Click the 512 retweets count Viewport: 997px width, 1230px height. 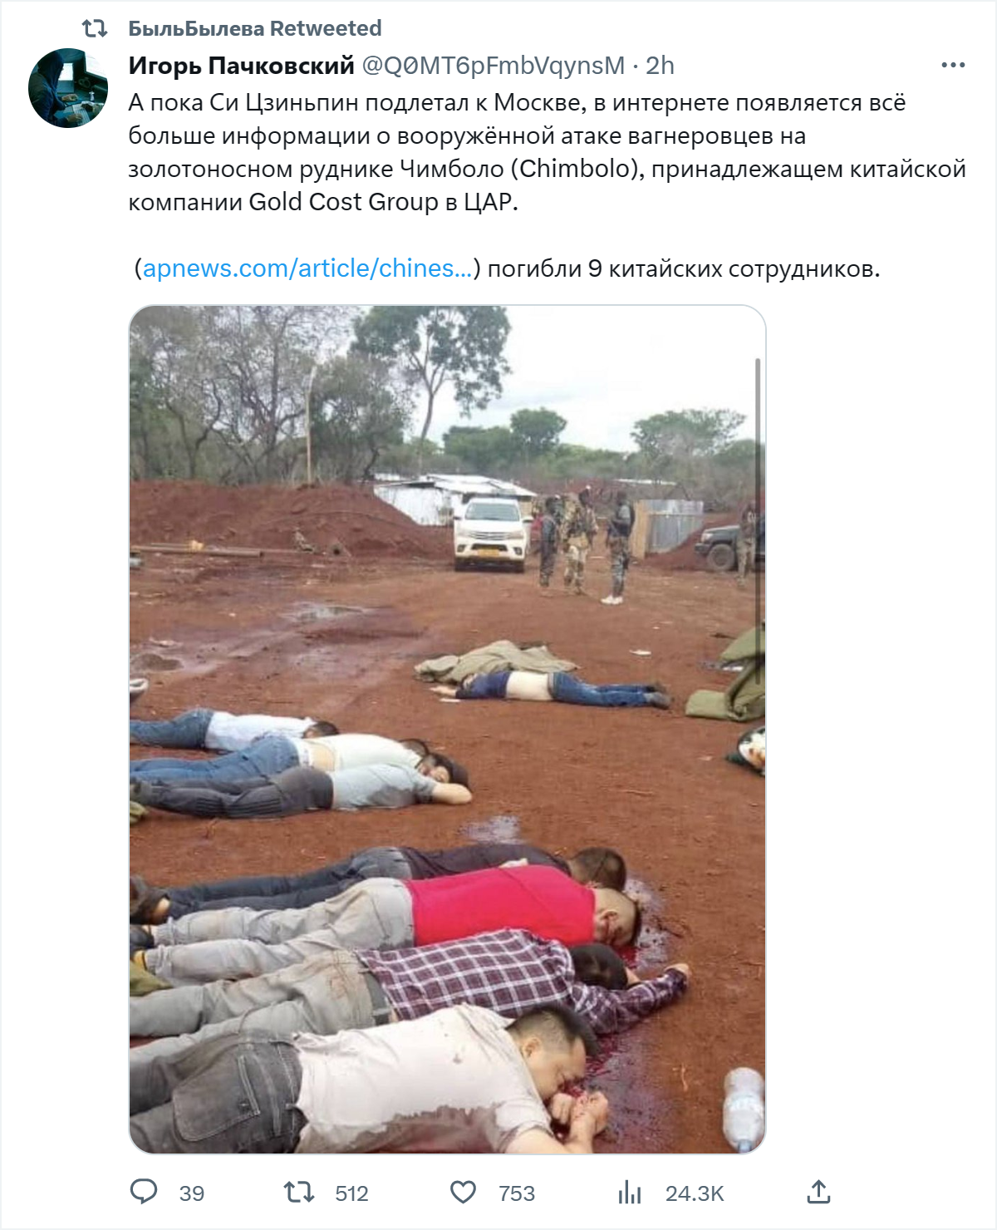click(351, 1193)
